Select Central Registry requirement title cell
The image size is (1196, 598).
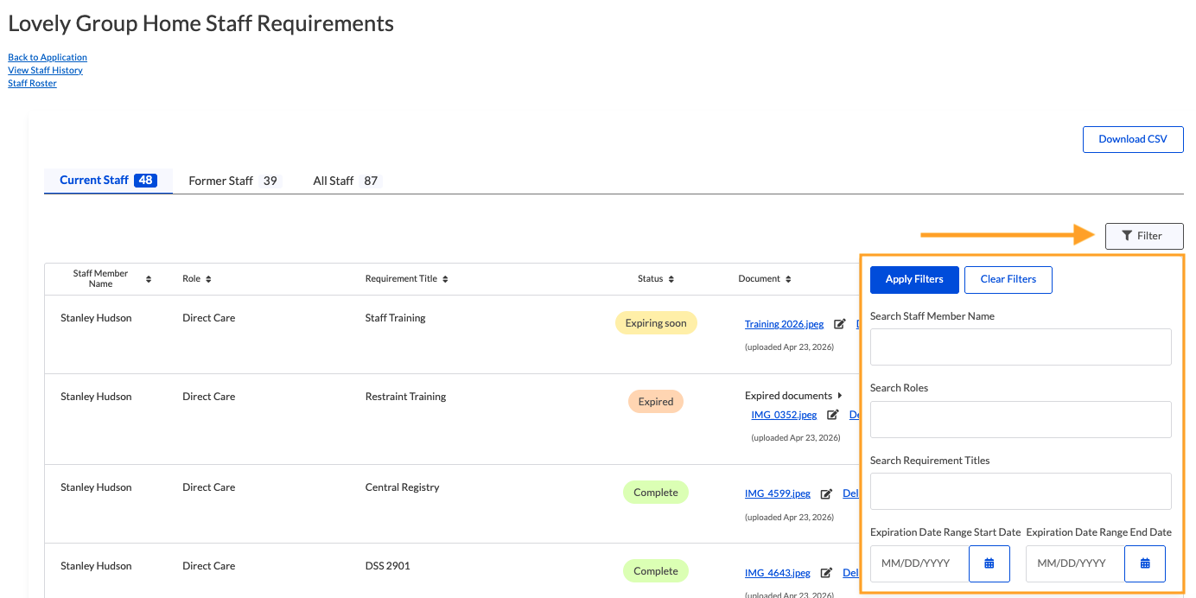click(402, 487)
